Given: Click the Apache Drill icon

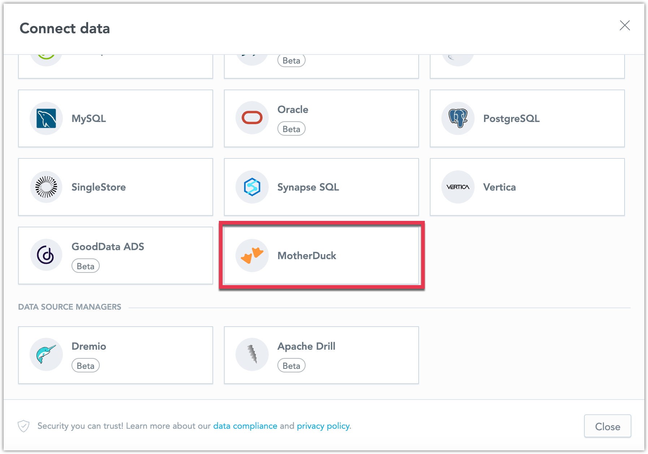Looking at the screenshot, I should point(252,354).
